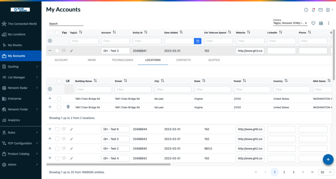Click the save view disk icon
Viewport: 336px width, 179px height.
[321, 24]
